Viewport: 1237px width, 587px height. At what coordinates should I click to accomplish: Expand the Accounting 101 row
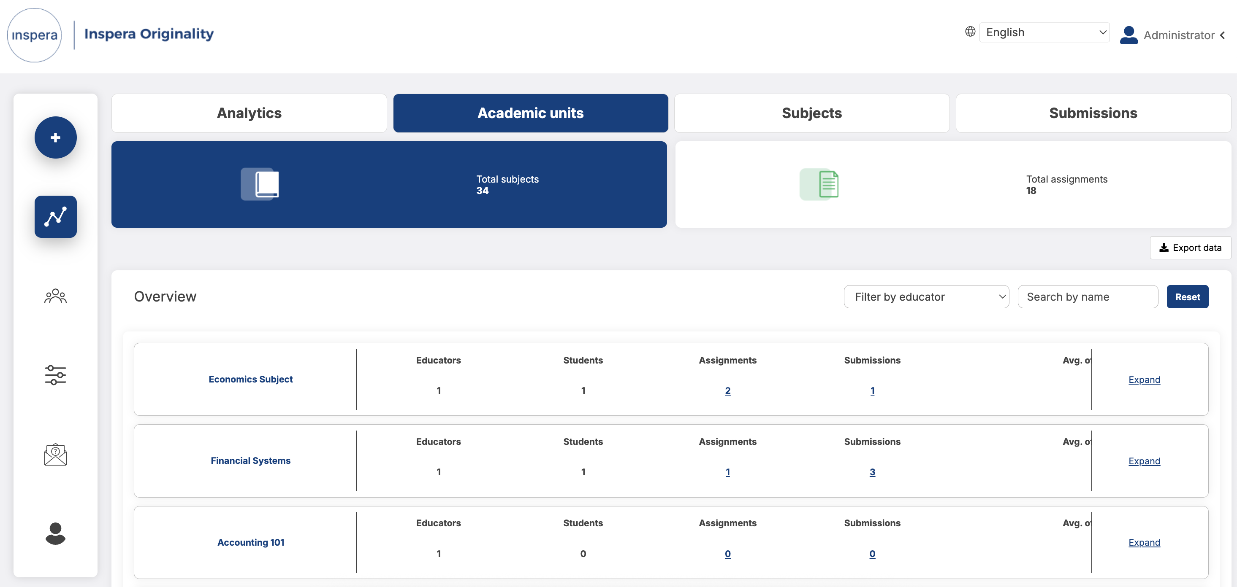pos(1144,543)
